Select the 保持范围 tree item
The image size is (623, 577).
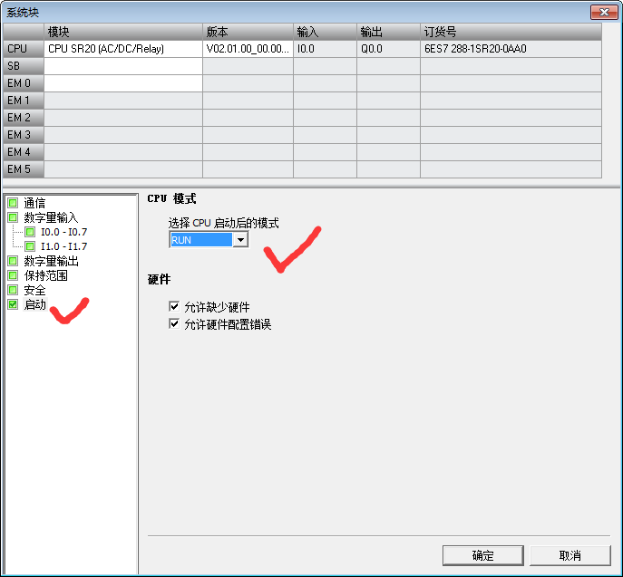45,275
